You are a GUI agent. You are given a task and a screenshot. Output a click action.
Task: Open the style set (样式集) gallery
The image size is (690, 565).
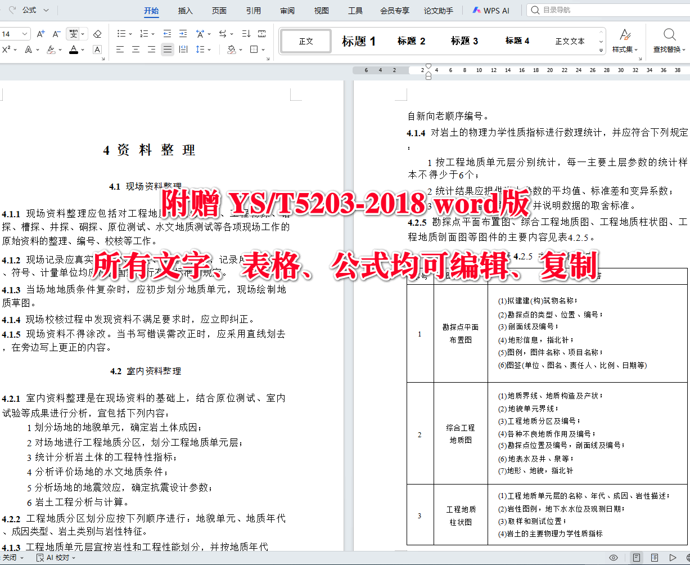(625, 41)
